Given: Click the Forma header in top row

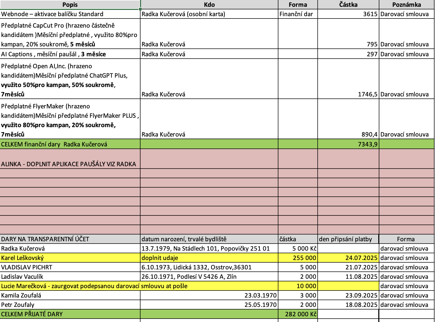Looking at the screenshot, I should (298, 5).
